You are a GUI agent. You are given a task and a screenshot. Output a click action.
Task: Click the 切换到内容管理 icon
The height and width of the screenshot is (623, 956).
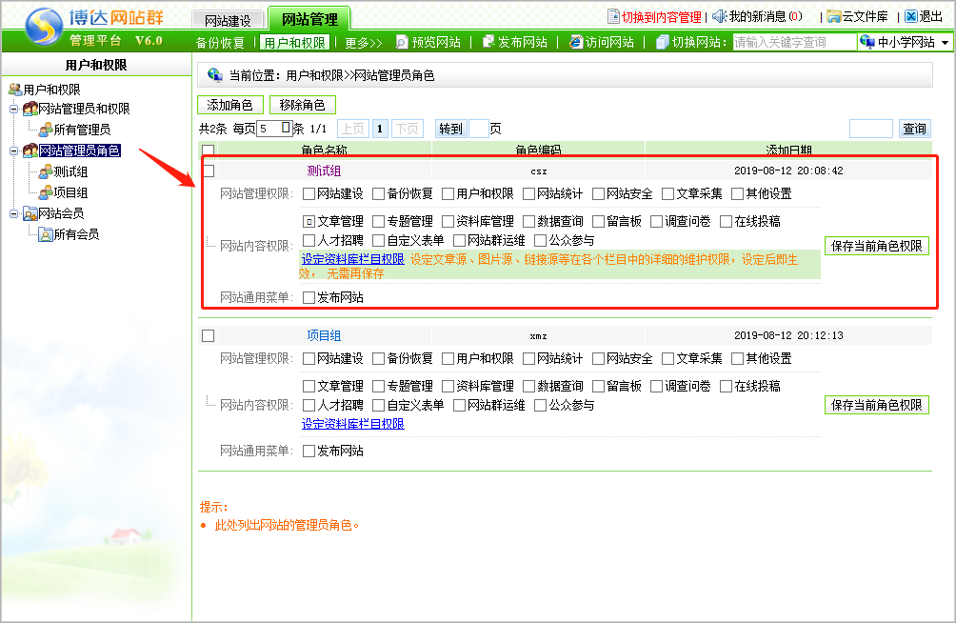click(614, 16)
